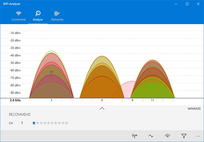
Task: Select the Analyze tab
Action: 38,16
